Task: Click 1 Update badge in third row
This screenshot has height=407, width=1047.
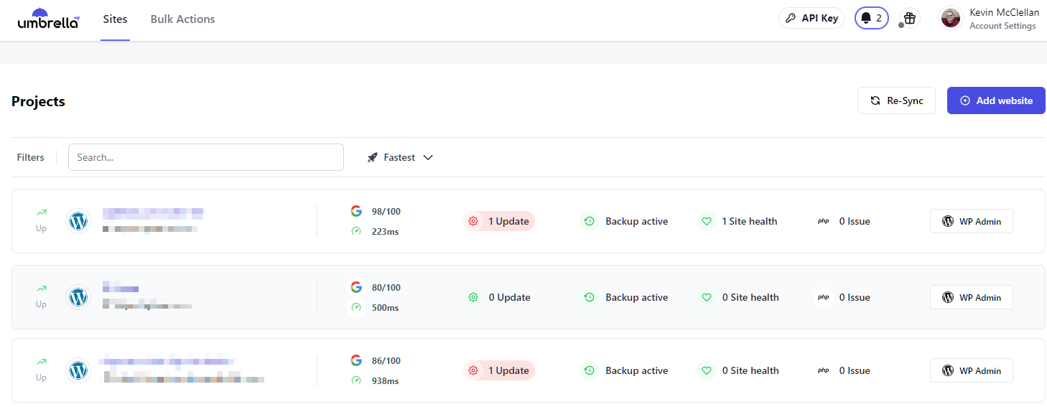Action: point(500,370)
